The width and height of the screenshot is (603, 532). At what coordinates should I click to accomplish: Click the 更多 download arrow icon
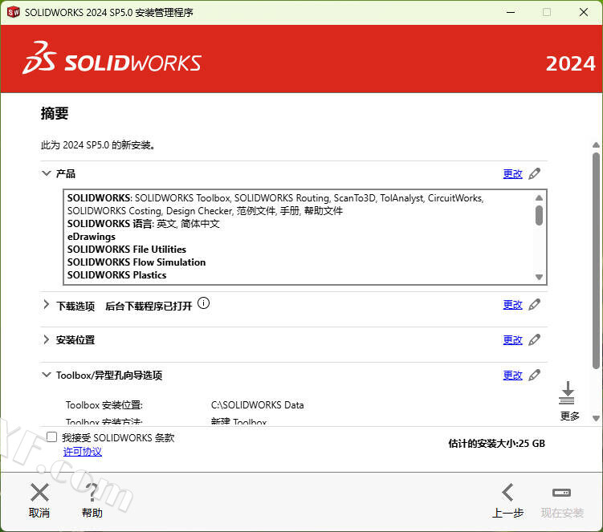click(568, 393)
